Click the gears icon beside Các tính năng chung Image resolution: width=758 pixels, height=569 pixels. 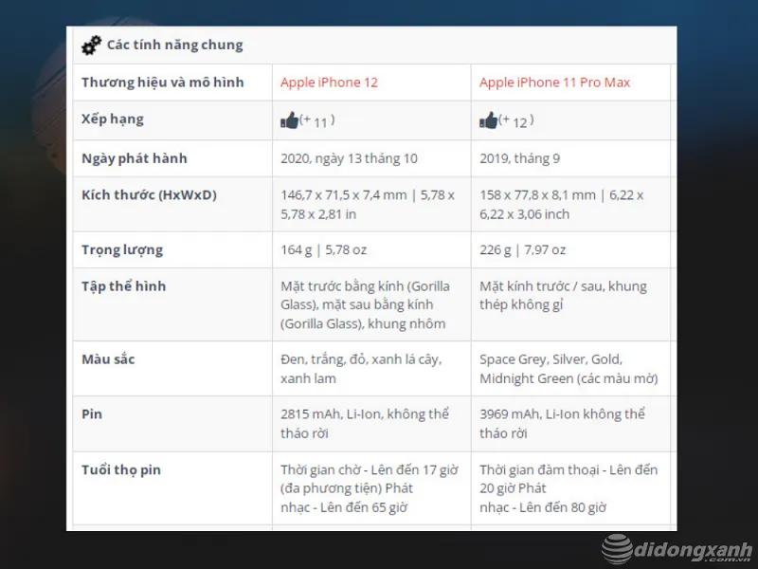tap(91, 46)
